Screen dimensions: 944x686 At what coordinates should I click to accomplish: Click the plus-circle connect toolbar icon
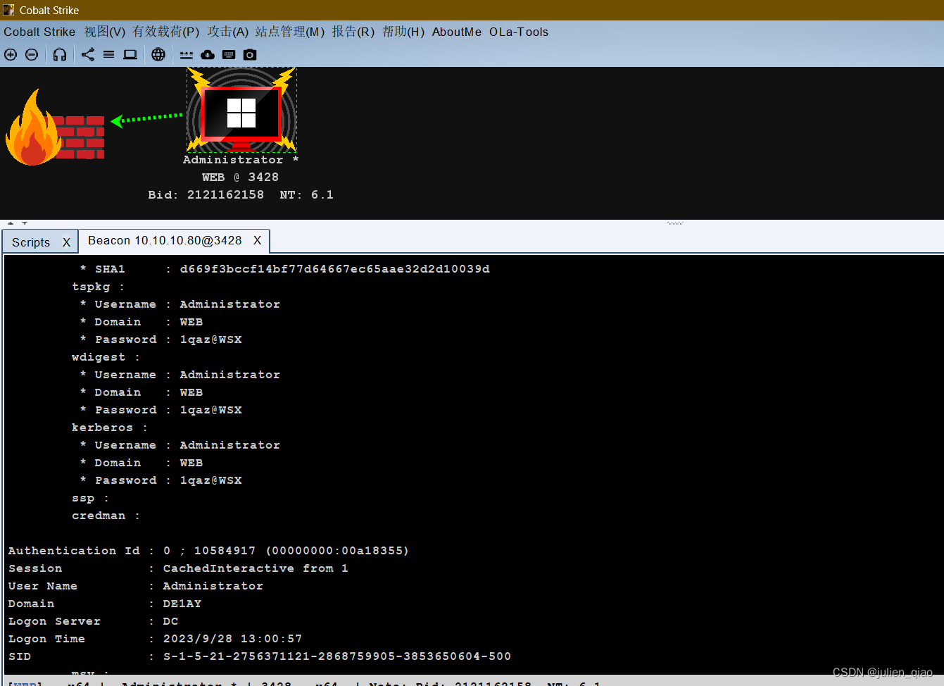11,54
